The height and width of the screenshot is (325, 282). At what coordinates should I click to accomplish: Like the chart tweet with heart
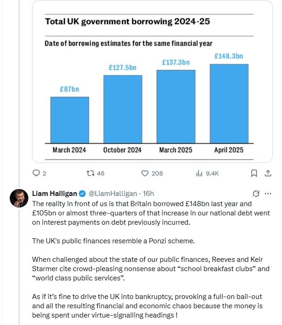tap(144, 173)
